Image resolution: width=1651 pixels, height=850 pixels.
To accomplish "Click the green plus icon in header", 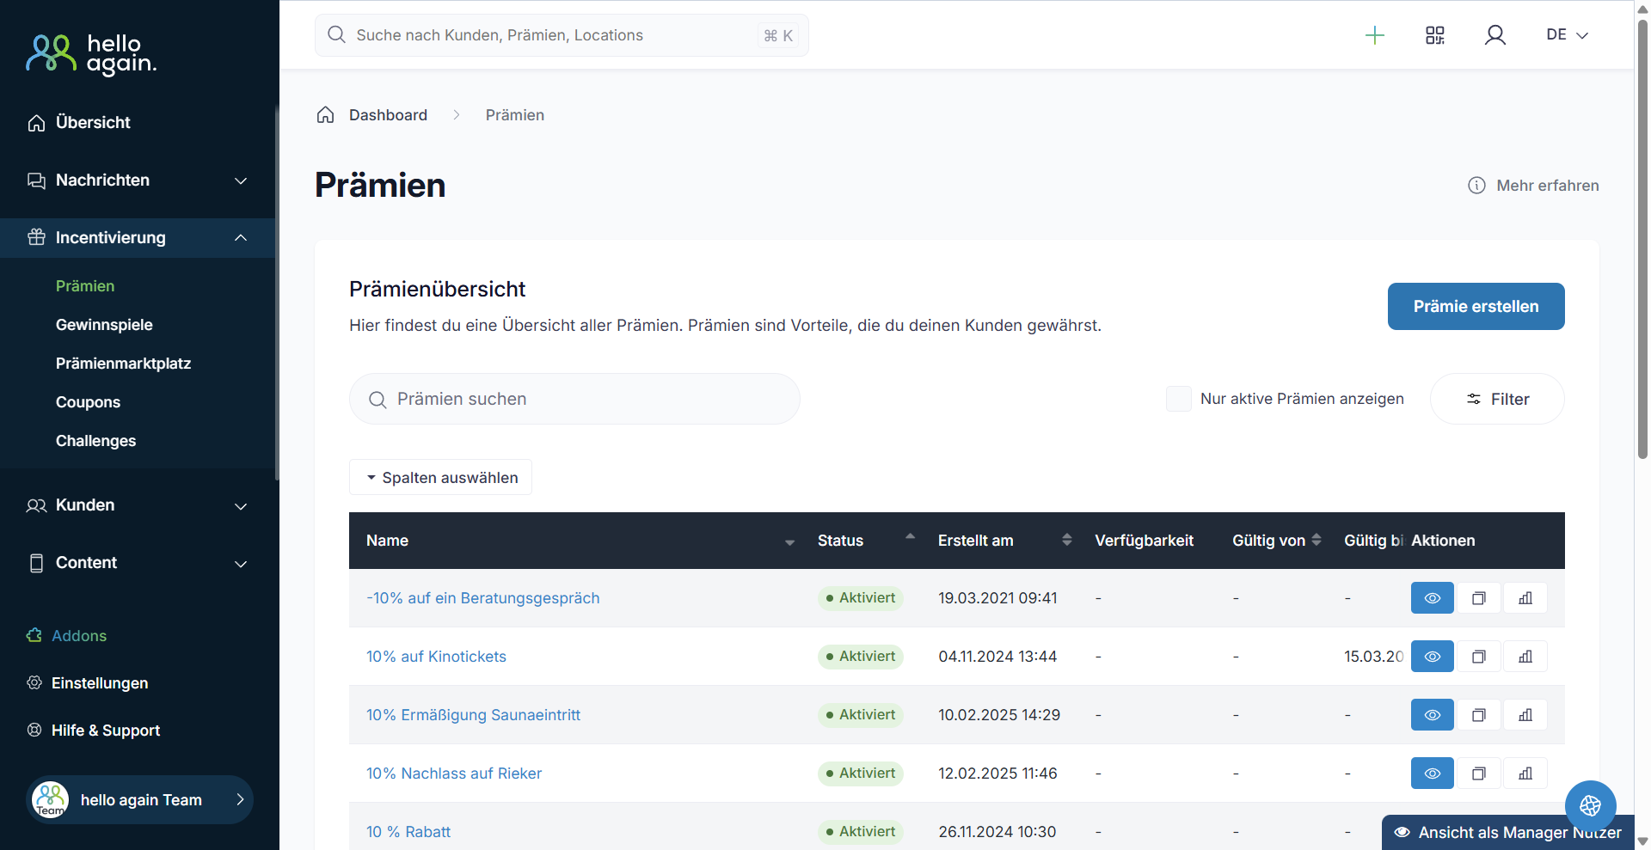I will [1375, 35].
